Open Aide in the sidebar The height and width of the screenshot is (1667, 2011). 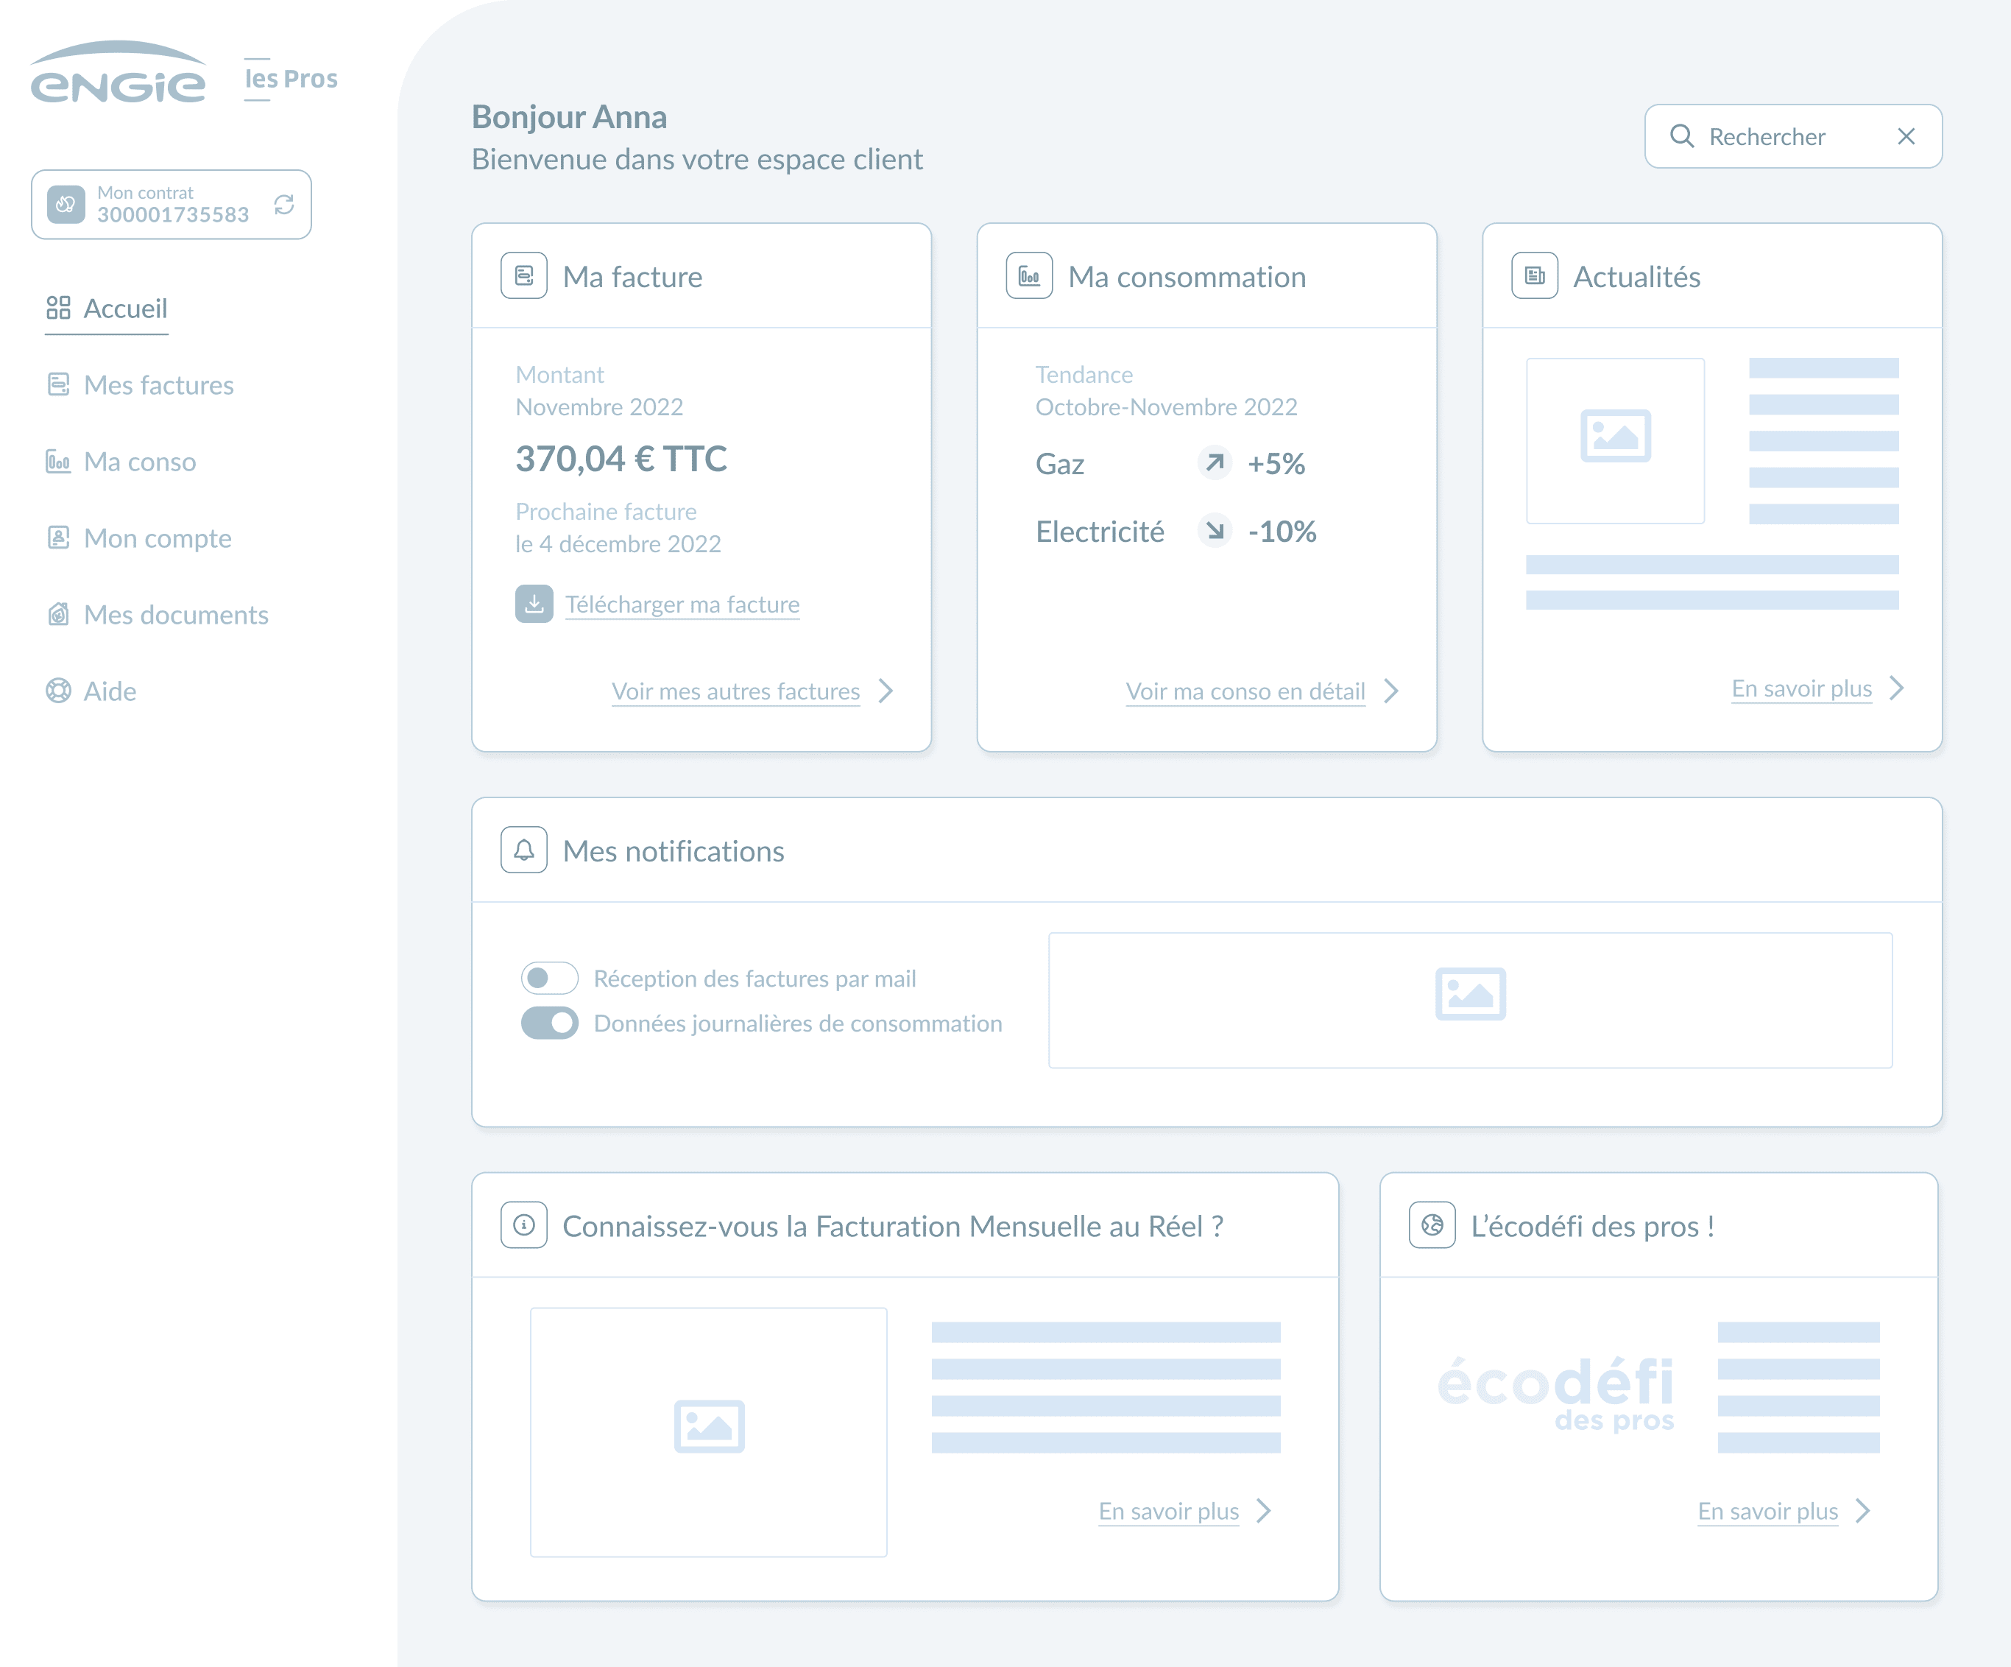point(109,691)
